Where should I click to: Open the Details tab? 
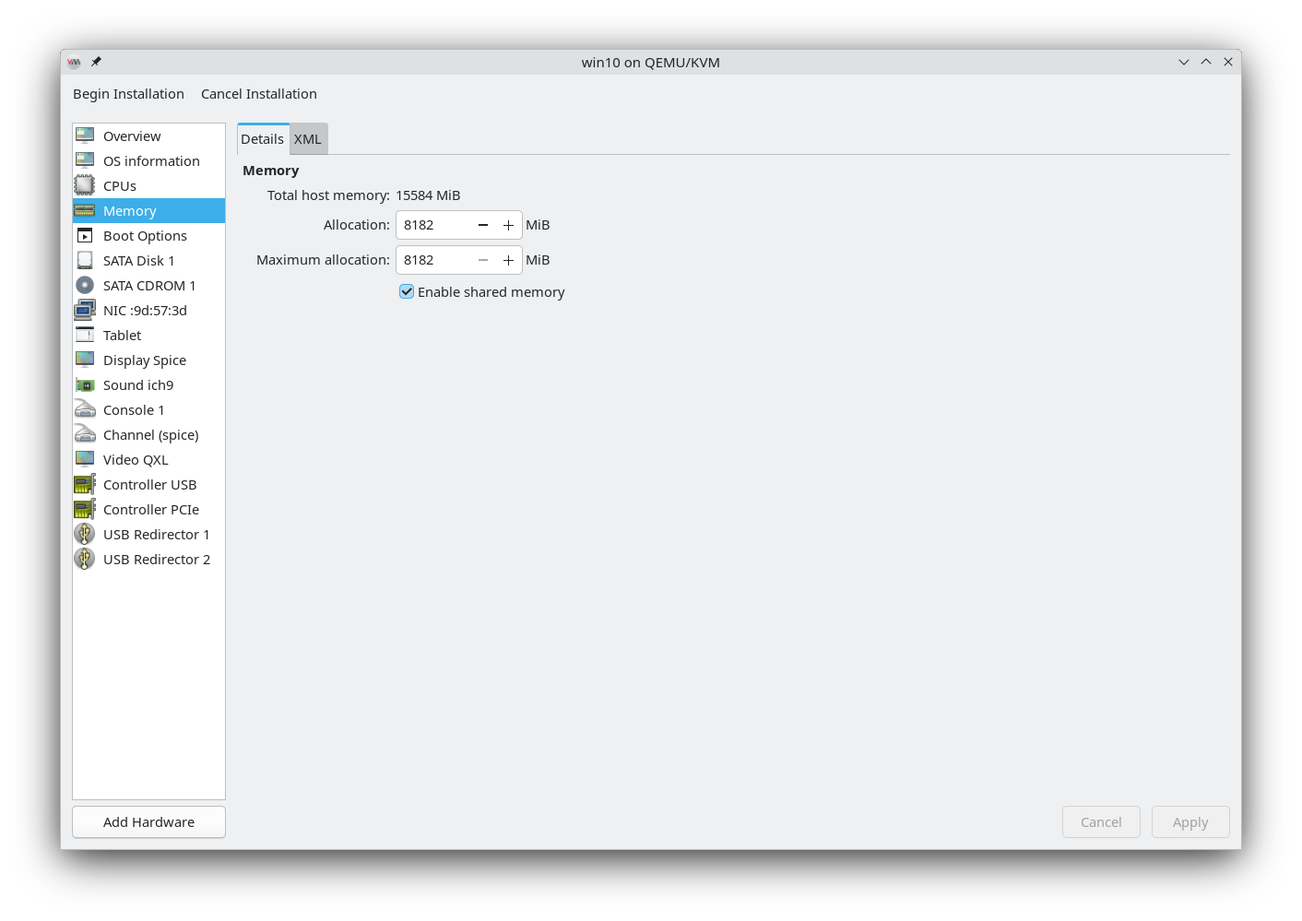coord(263,139)
